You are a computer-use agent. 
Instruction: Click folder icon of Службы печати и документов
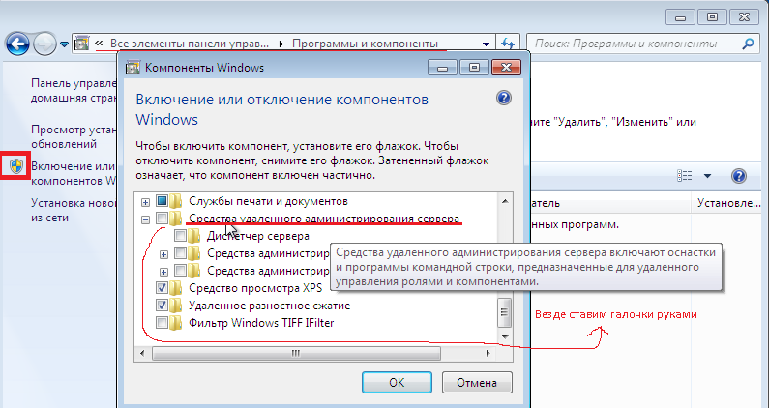pos(176,200)
